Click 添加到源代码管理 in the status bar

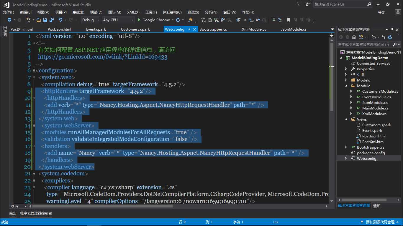380,222
